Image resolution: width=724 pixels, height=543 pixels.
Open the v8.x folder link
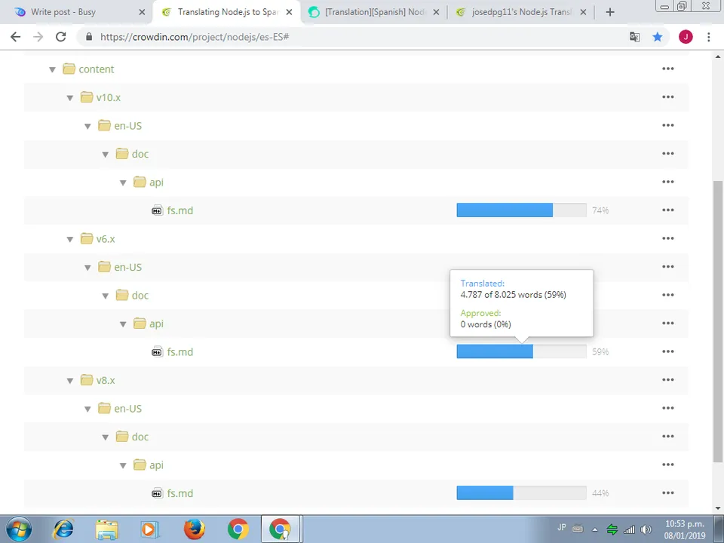pos(106,380)
